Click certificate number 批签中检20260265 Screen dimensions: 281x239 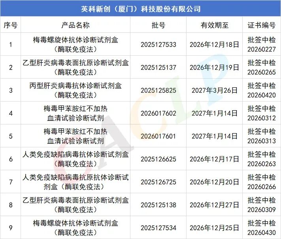pyautogui.click(x=262, y=68)
